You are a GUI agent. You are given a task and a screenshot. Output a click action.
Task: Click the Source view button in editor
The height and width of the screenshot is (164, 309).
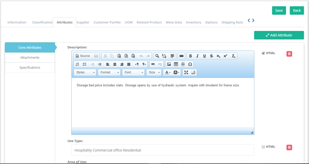[83, 56]
